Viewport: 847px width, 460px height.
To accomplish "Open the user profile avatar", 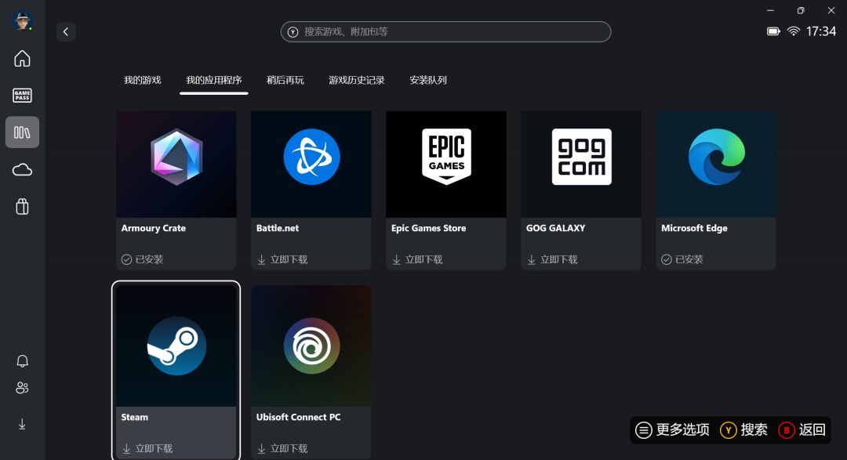I will pyautogui.click(x=22, y=21).
